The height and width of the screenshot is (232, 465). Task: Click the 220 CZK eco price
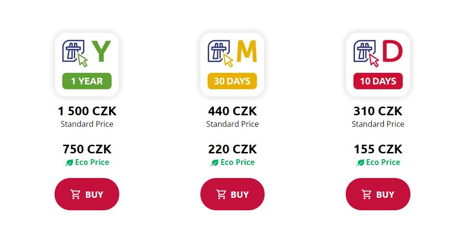click(232, 149)
